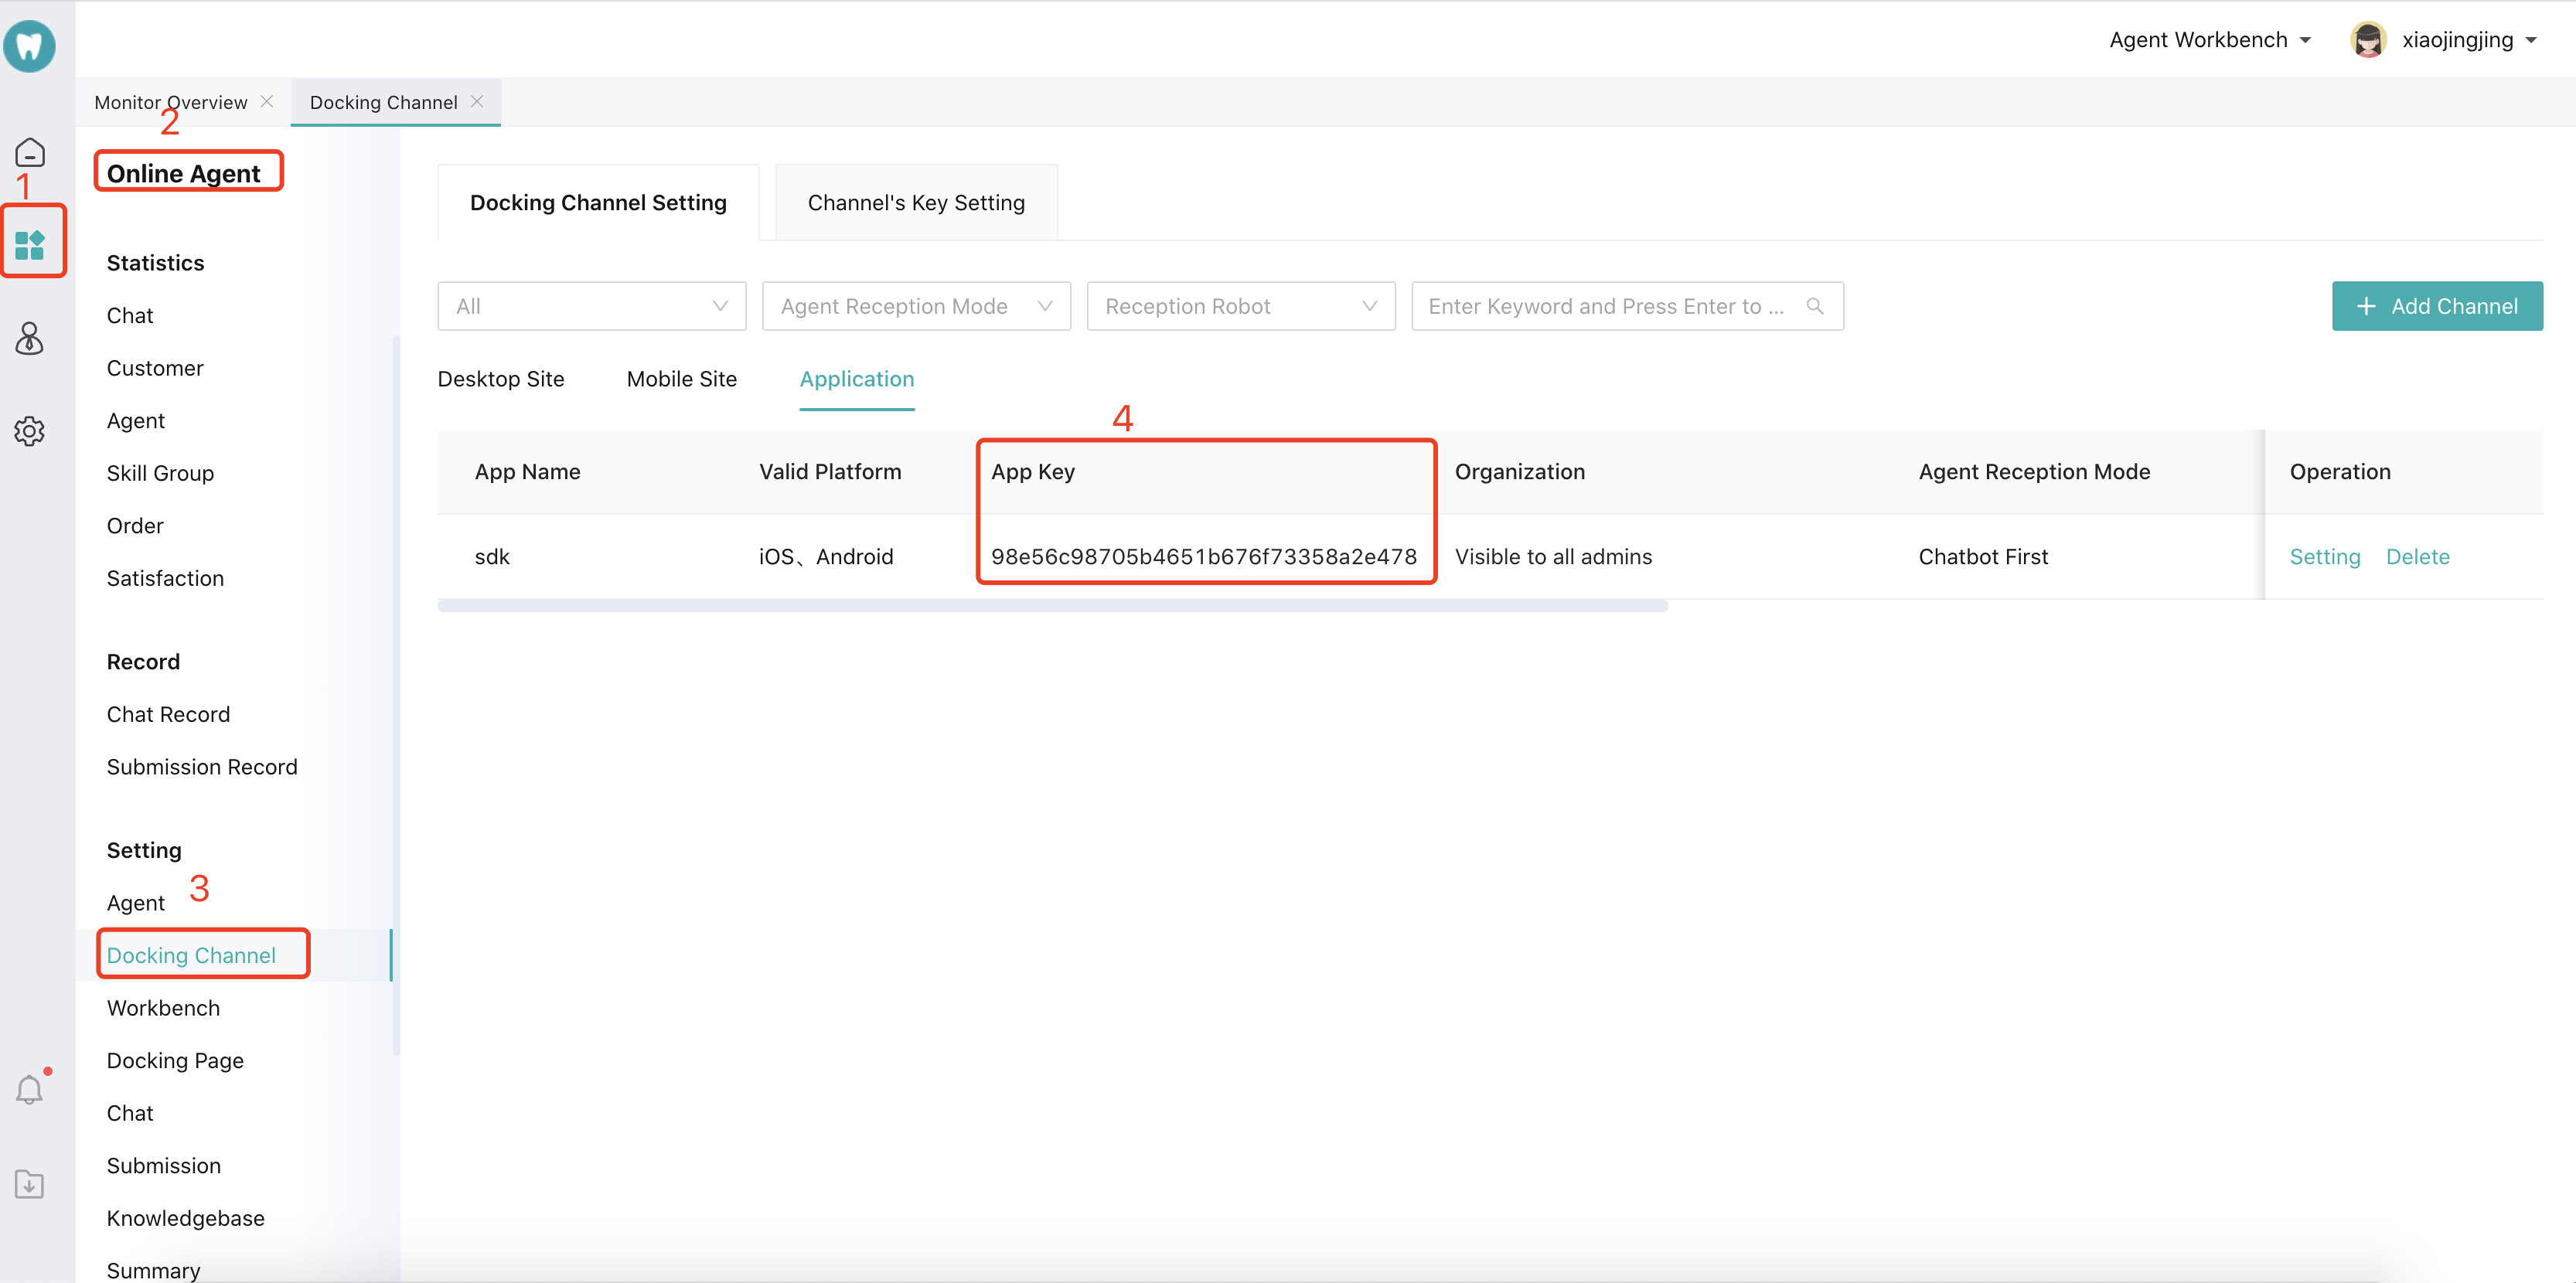Open Satisfaction statistics

click(165, 578)
